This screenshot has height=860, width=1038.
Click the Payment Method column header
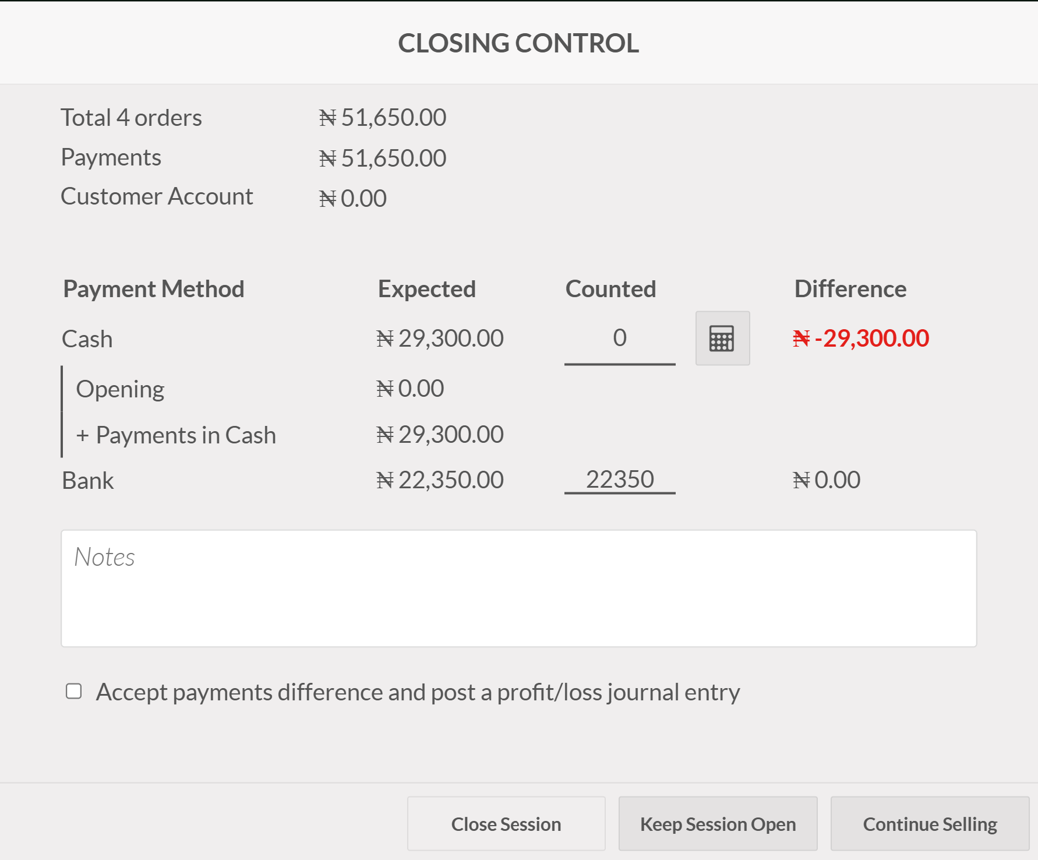[x=154, y=289]
